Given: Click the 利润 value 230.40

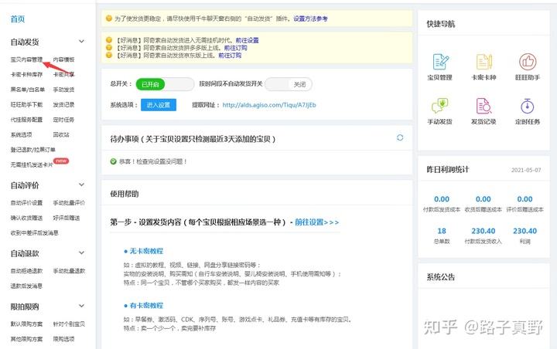Looking at the screenshot, I should 525,231.
